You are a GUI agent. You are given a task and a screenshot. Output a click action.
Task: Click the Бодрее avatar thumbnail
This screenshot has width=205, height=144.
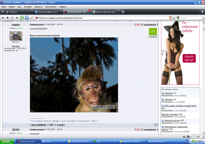16,36
